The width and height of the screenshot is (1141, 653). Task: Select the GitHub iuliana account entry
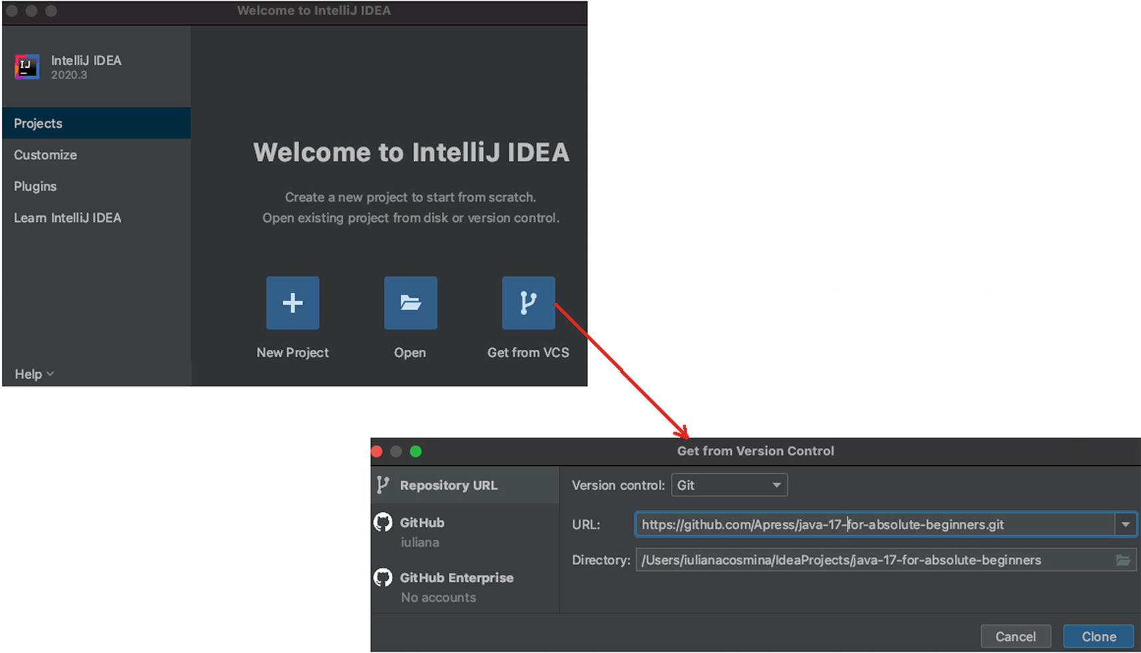tap(465, 531)
